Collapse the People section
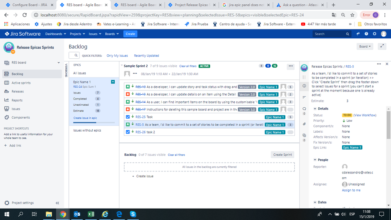 315,160
